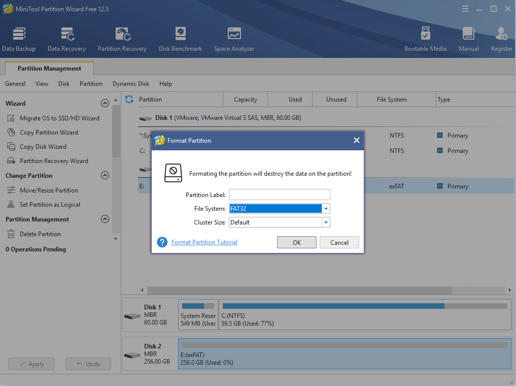Select the Data Backup tool

pos(19,38)
